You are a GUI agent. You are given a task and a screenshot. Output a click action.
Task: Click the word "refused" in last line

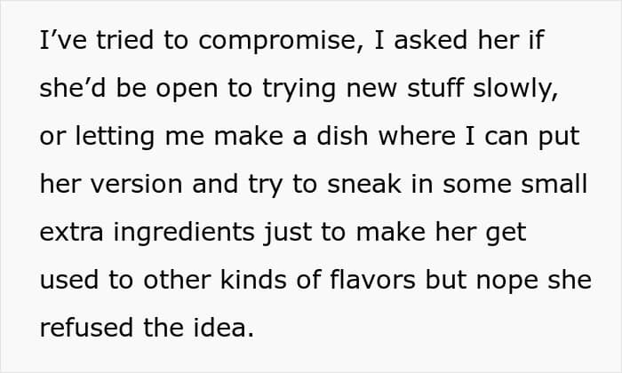86,329
